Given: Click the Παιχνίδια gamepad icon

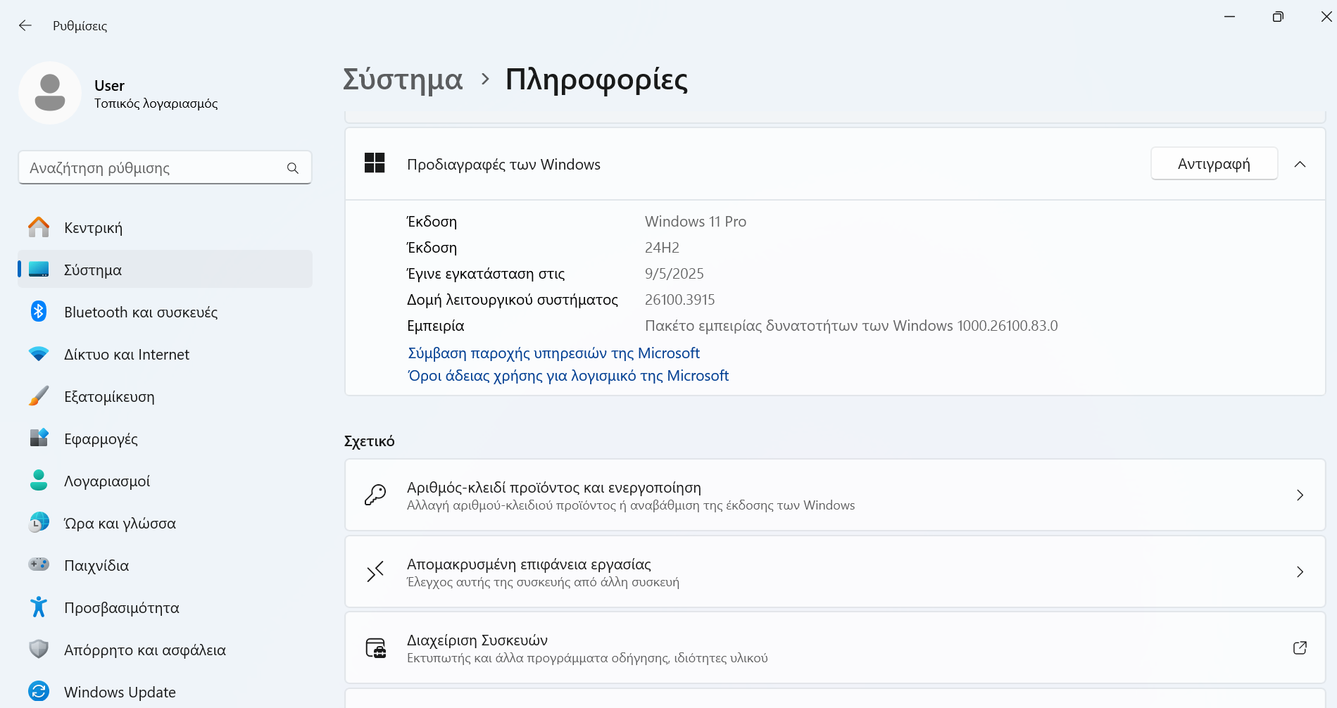Looking at the screenshot, I should pos(39,564).
